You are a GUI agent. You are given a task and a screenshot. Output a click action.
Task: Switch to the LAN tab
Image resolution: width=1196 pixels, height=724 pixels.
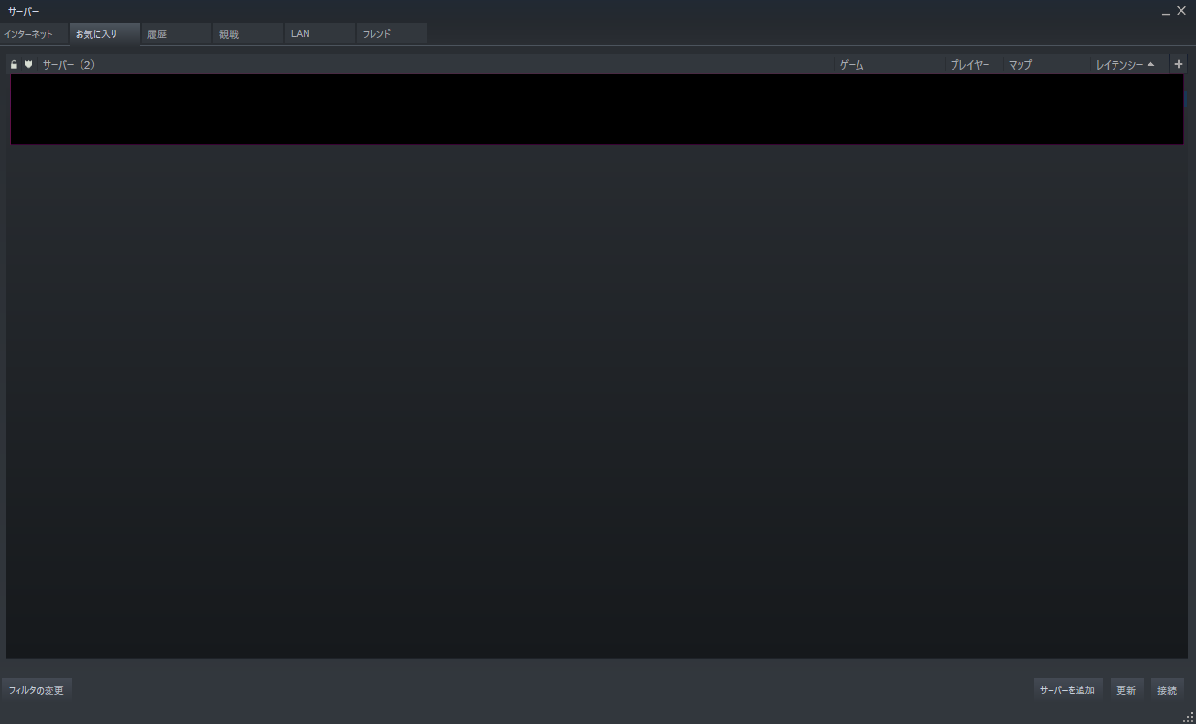tap(320, 34)
